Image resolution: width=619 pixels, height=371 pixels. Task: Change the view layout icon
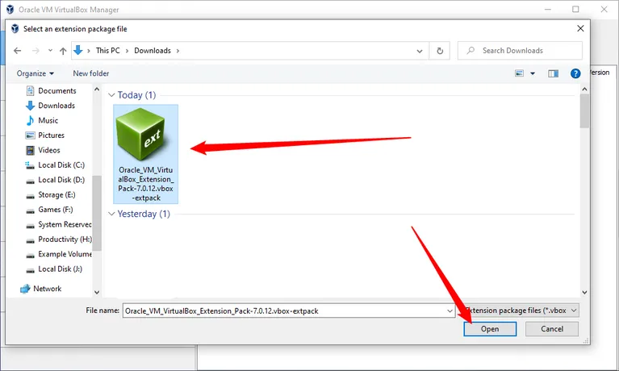coord(519,73)
